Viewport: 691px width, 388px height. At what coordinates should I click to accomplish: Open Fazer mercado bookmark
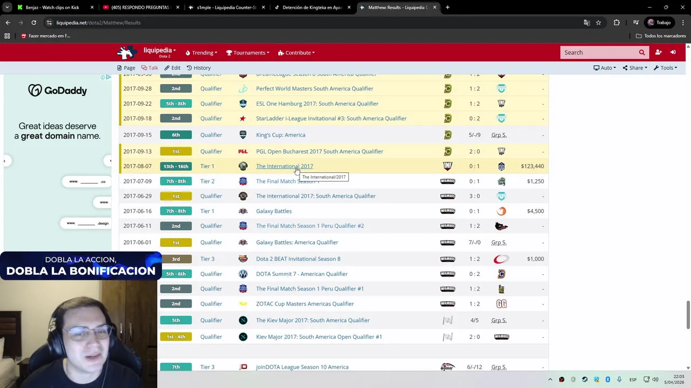(45, 36)
